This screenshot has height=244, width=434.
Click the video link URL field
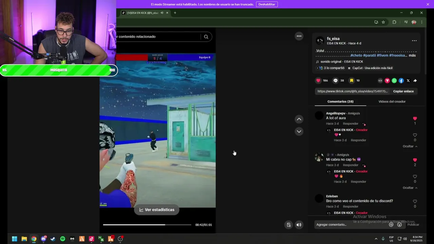pyautogui.click(x=352, y=91)
